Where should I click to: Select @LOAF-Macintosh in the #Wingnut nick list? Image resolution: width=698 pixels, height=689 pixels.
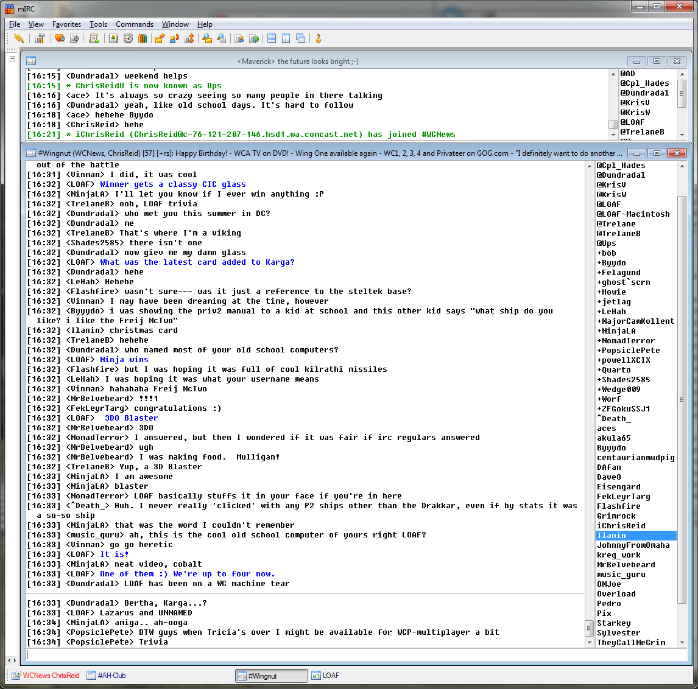coord(633,214)
